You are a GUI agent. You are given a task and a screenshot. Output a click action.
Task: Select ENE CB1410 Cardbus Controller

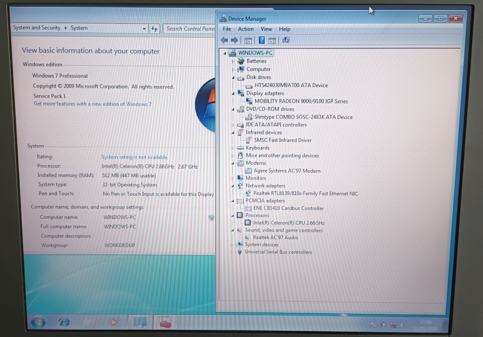[x=288, y=208]
